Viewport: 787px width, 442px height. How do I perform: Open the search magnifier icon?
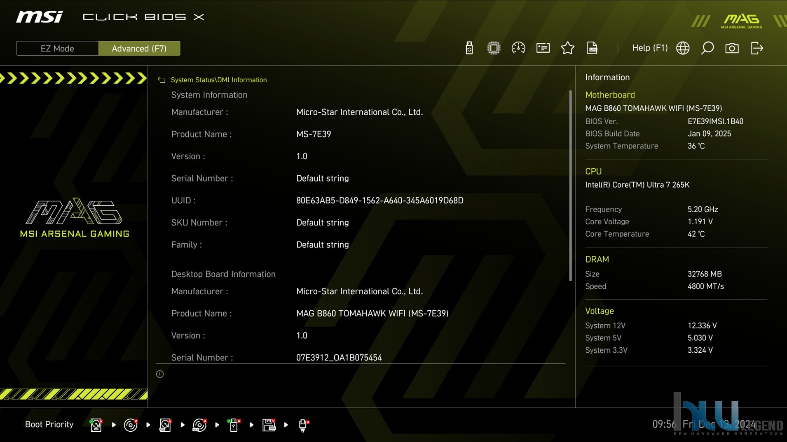(707, 48)
